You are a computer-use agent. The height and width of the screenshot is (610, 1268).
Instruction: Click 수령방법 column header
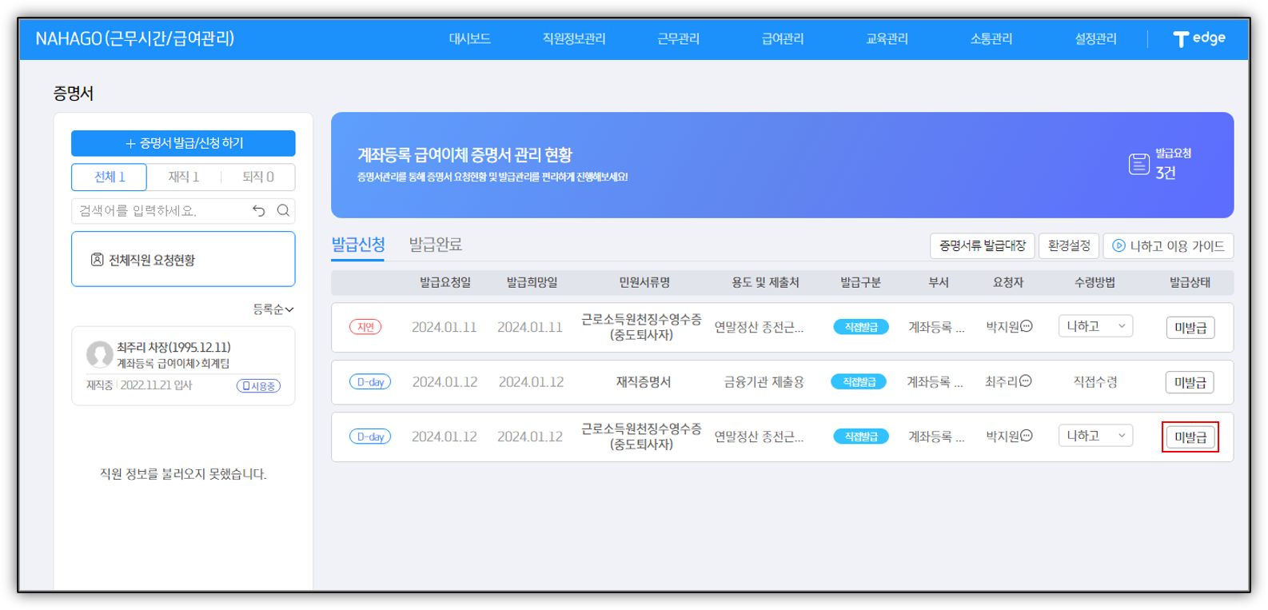tap(1095, 282)
